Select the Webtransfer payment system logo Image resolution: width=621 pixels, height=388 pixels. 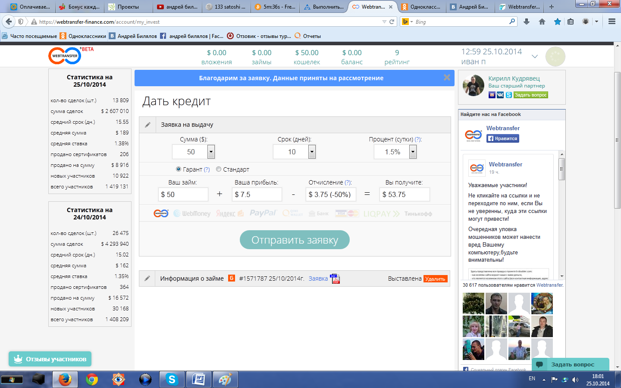click(161, 213)
